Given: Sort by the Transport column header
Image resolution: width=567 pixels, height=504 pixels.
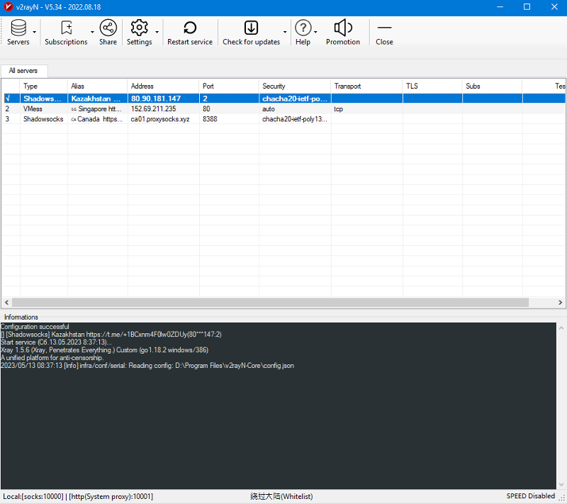Looking at the screenshot, I should pos(366,86).
